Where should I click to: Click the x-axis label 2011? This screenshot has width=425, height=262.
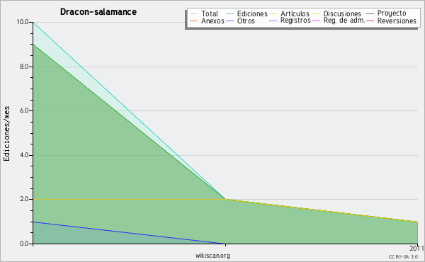point(417,249)
